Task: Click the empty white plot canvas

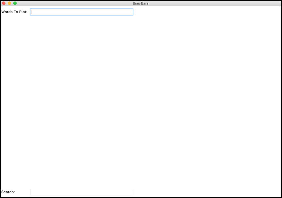Action: pos(141,100)
